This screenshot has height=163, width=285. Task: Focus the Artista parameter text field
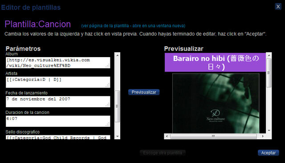pos(58,82)
